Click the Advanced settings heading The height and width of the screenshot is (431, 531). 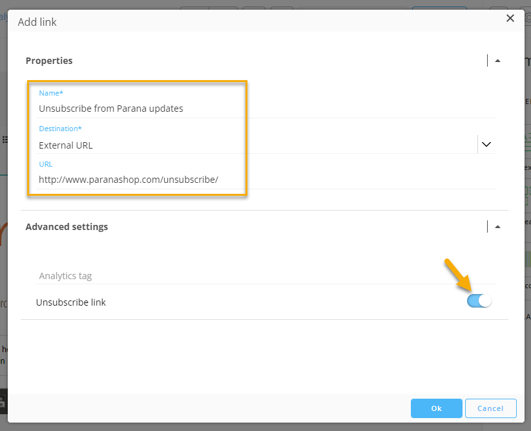pyautogui.click(x=67, y=227)
